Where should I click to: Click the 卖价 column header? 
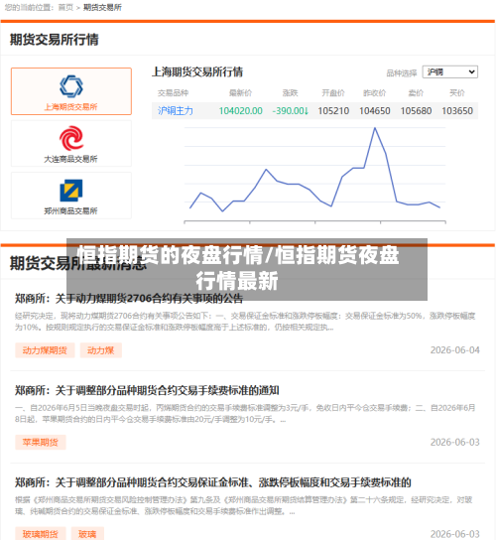416,93
